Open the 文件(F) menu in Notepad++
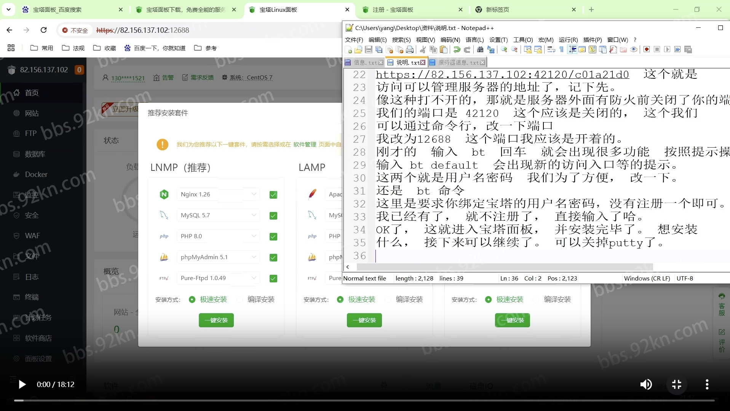730x411 pixels. click(354, 40)
